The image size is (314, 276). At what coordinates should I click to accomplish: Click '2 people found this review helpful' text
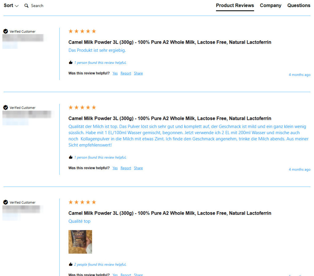pos(100,264)
